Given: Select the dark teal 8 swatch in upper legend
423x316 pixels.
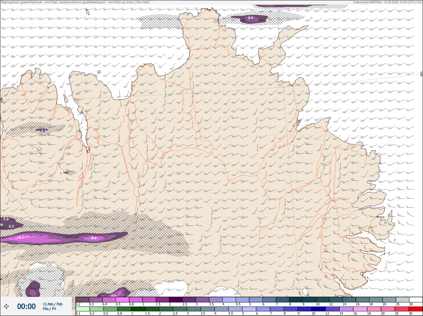Looking at the screenshot, I should [x=296, y=300].
